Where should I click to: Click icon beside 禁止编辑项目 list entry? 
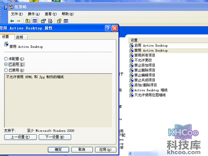point(131,75)
